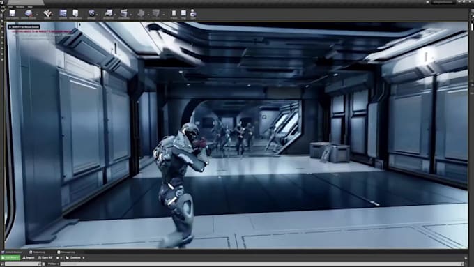Image resolution: width=474 pixels, height=267 pixels.
Task: Stop the play session
Action: coord(183,14)
